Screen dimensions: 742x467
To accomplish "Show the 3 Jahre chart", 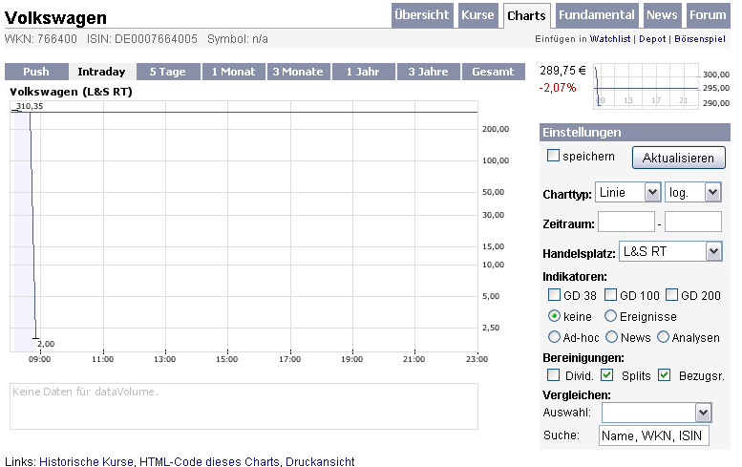I will pyautogui.click(x=428, y=72).
